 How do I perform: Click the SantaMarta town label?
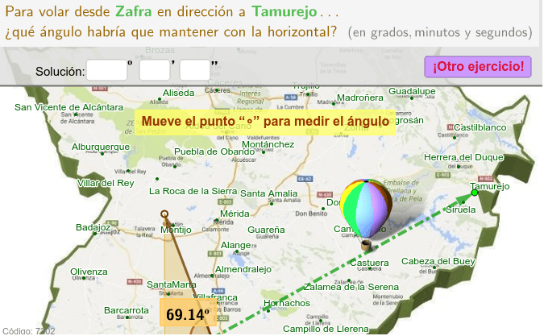[172, 284]
